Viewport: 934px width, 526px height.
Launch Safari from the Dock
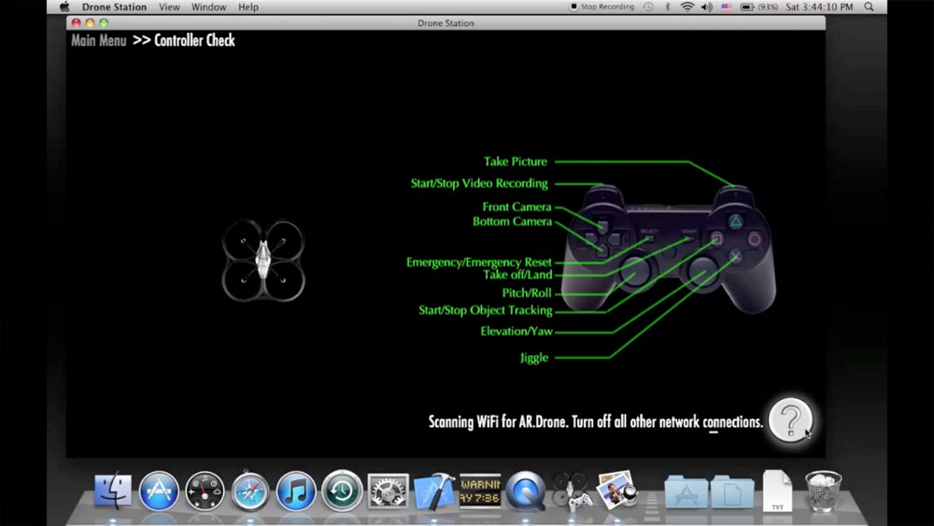click(250, 490)
